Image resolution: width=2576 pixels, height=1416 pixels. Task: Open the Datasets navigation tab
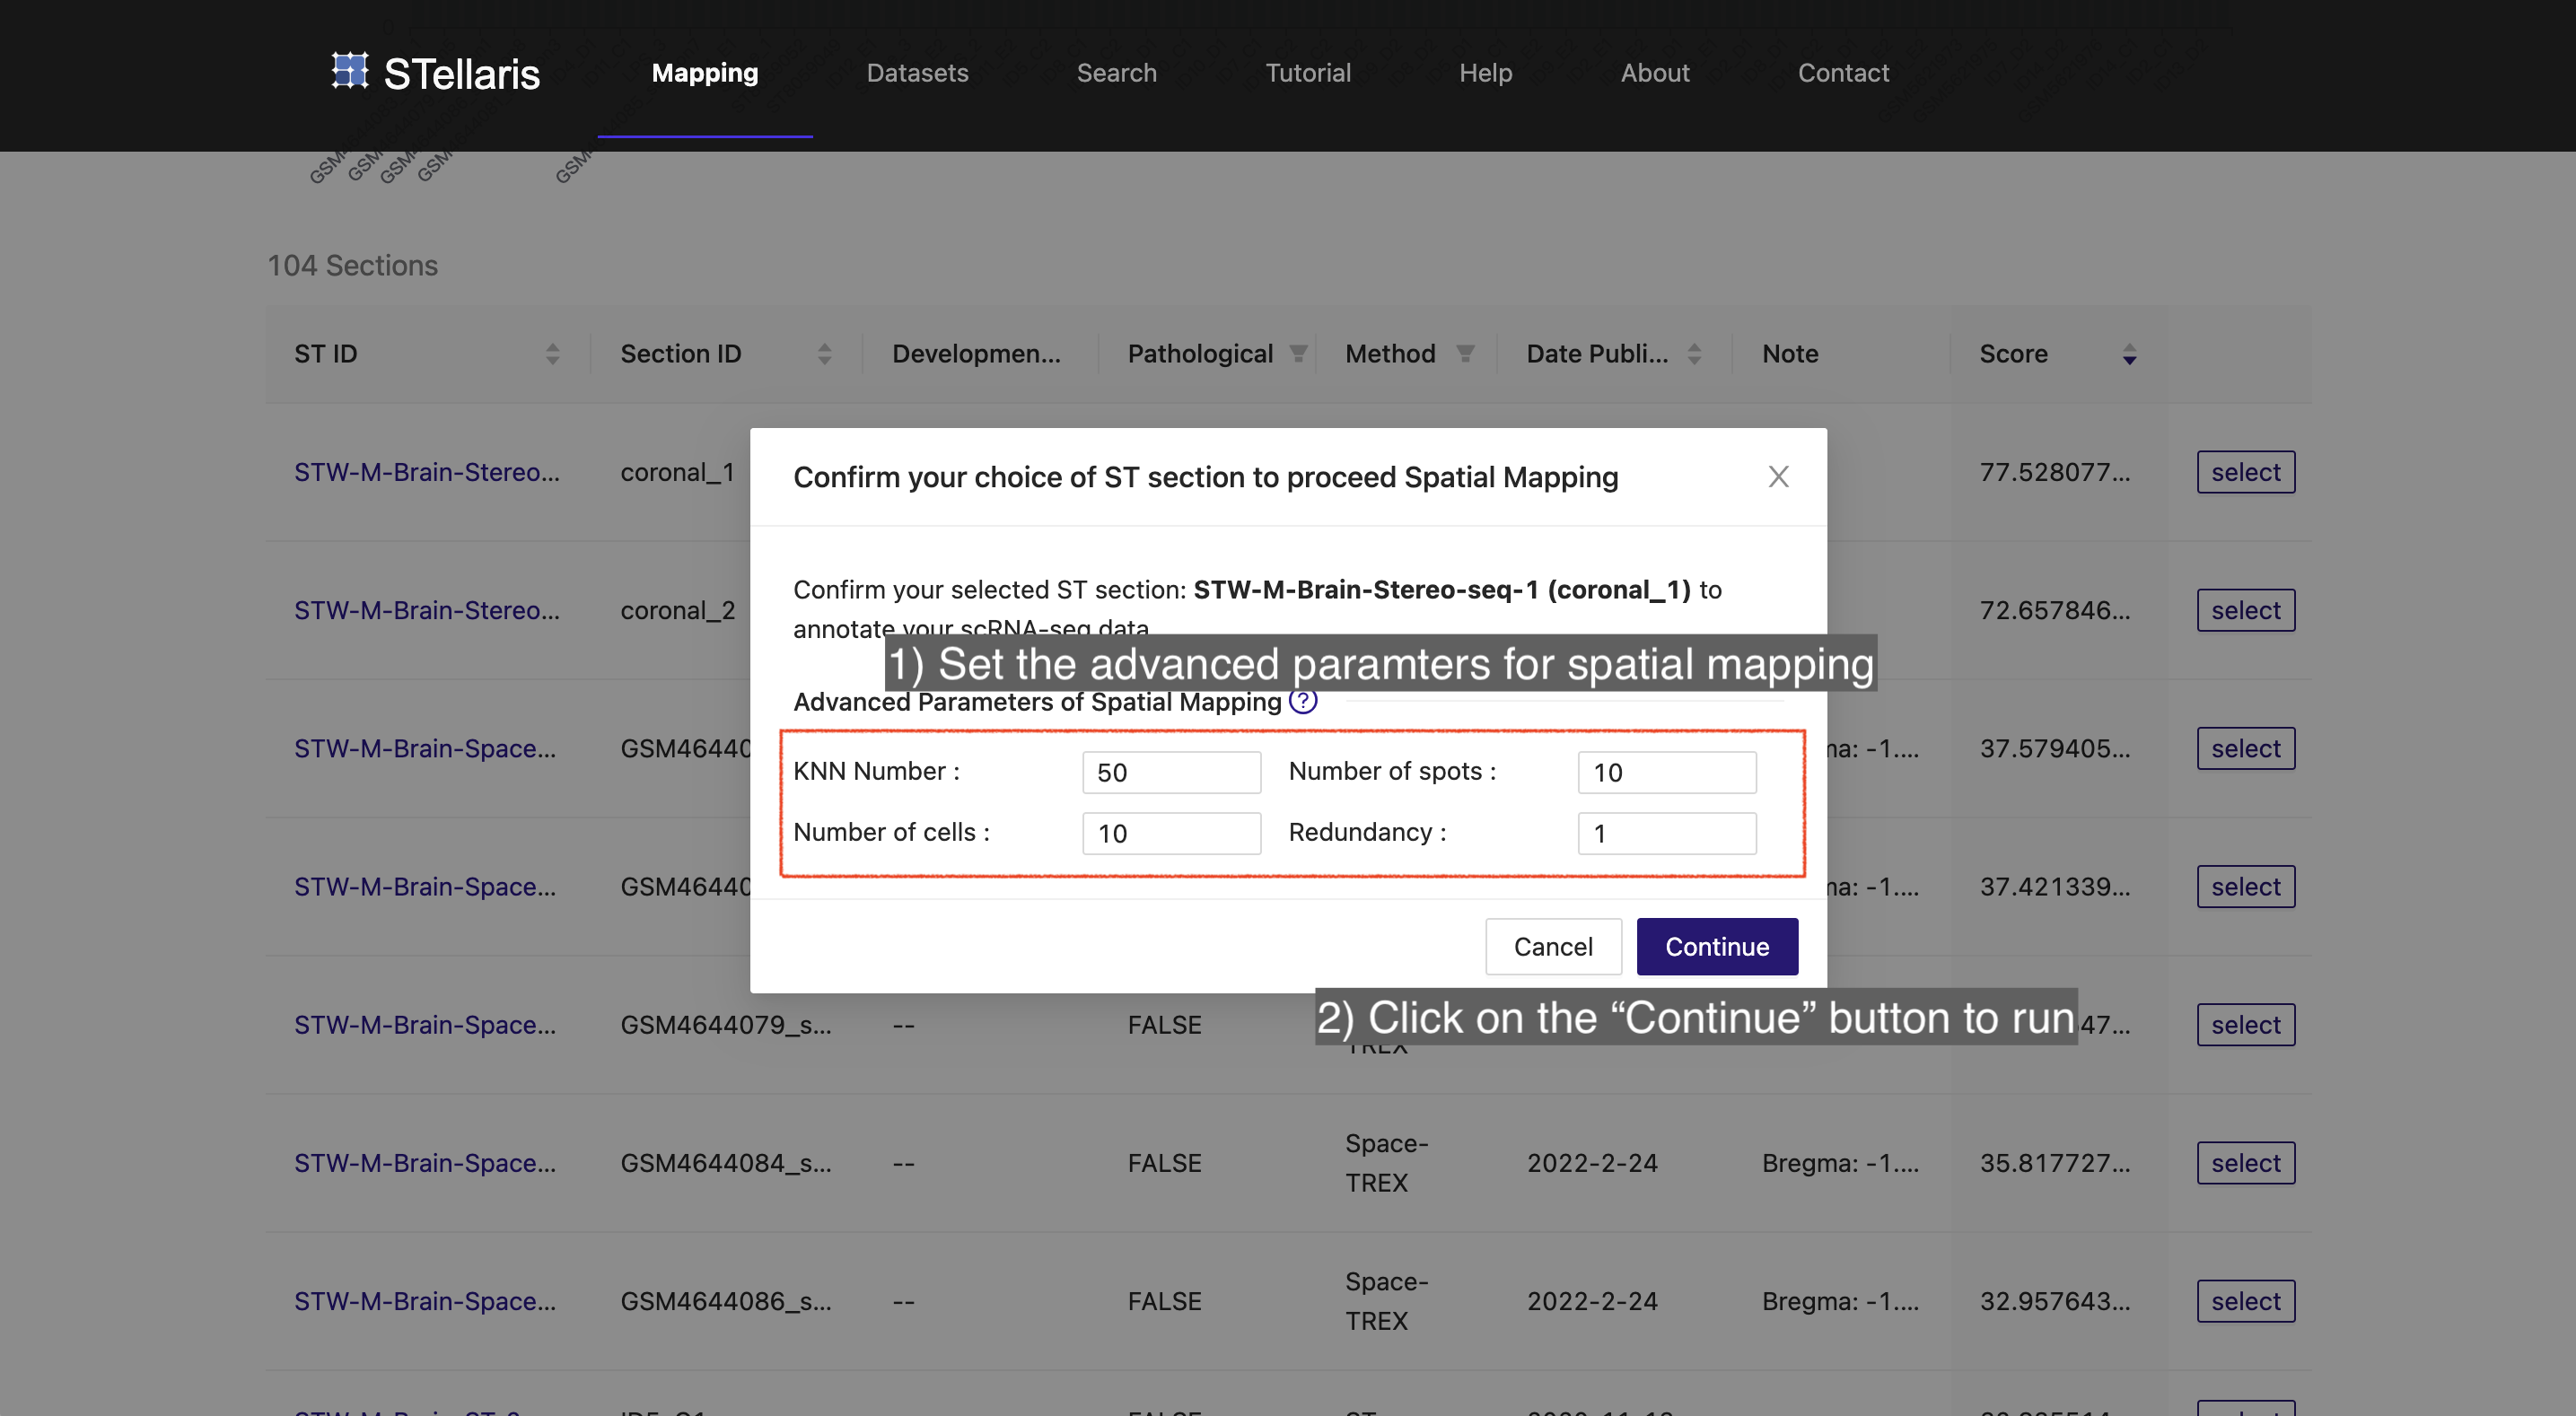point(917,74)
